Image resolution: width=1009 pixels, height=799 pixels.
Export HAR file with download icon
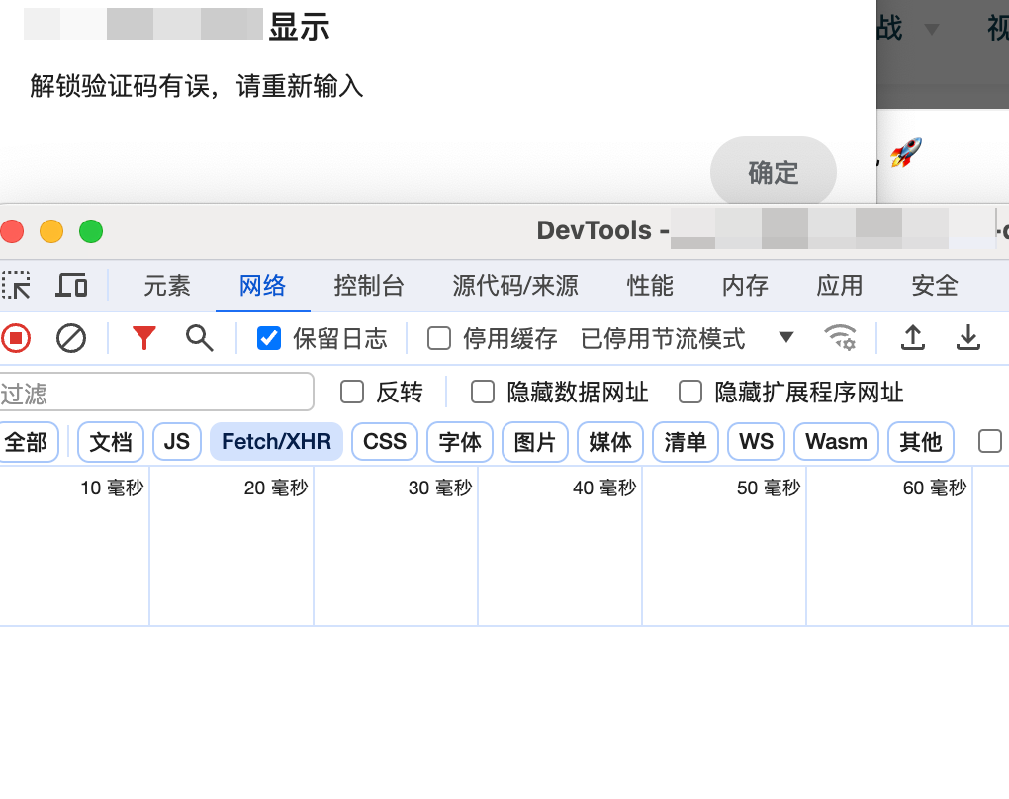tap(967, 339)
